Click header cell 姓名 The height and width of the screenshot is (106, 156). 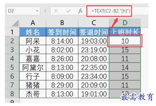pyautogui.click(x=33, y=32)
